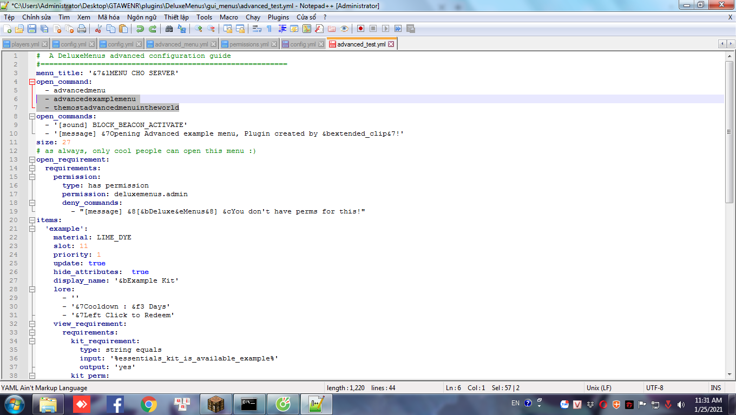Screen dimensions: 736x415
Task: Toggle synchronized horizontal scrolling
Action: pyautogui.click(x=240, y=29)
